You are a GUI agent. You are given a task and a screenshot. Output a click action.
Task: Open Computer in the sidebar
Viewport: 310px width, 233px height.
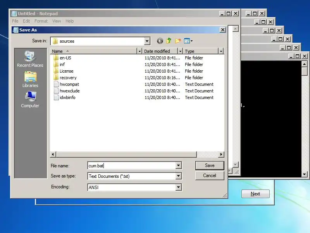click(x=30, y=99)
